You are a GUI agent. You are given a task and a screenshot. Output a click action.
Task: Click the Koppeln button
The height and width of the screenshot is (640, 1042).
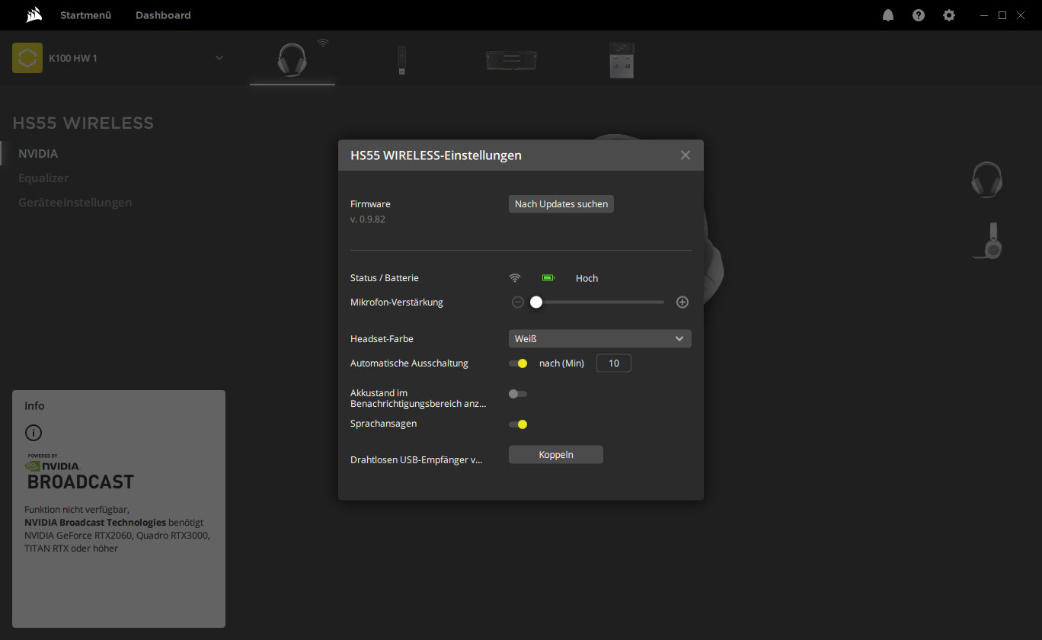(556, 455)
